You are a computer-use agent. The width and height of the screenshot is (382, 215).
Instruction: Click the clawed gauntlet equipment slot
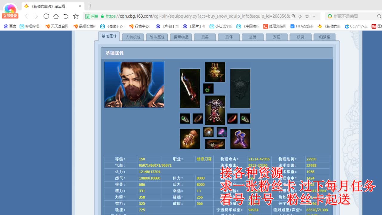pyautogui.click(x=190, y=139)
